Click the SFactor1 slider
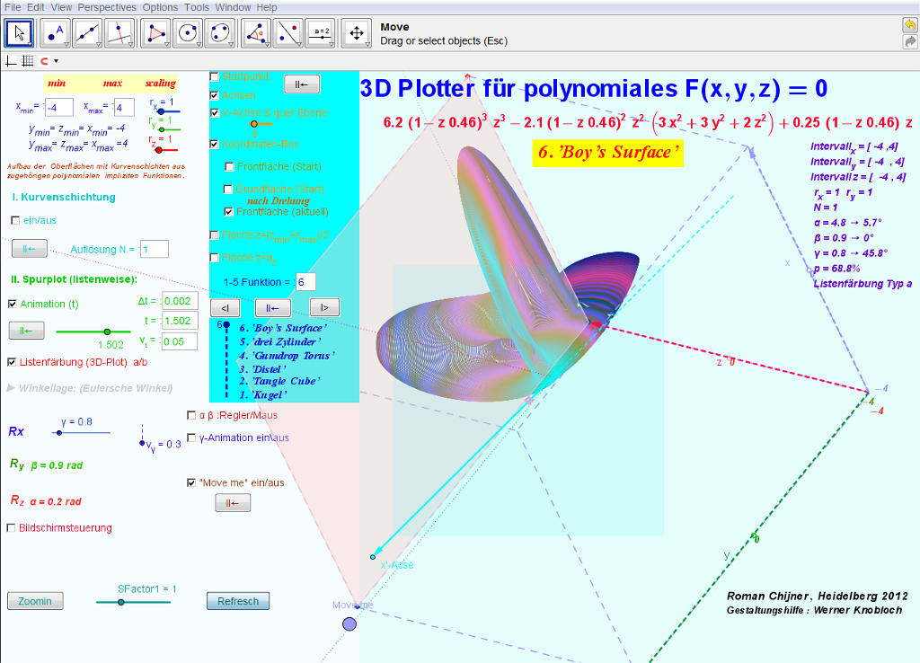Screen dimensions: 920x663 pos(120,602)
